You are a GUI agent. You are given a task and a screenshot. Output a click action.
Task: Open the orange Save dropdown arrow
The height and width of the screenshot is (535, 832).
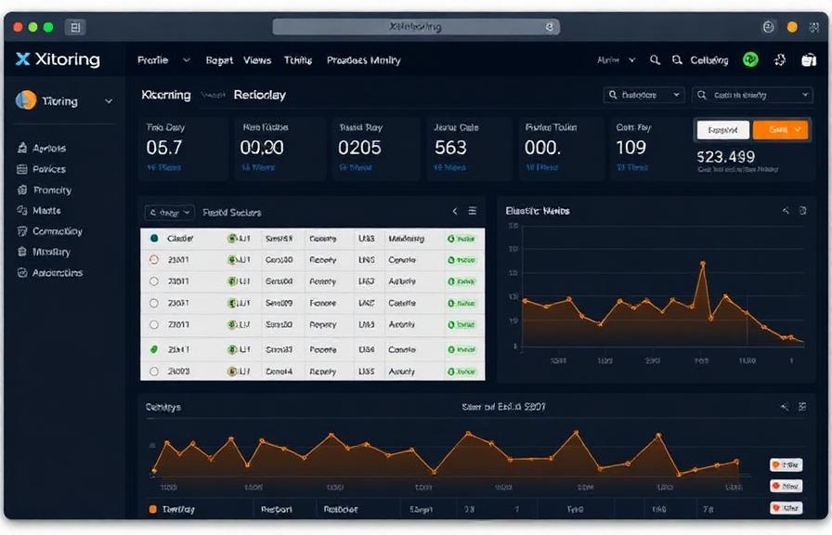click(x=799, y=130)
